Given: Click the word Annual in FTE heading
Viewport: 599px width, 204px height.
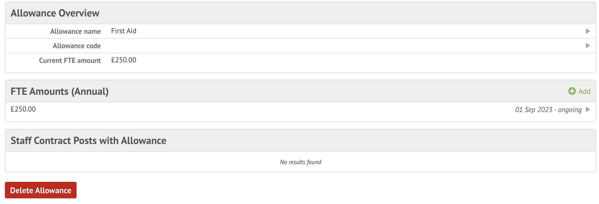Looking at the screenshot, I should (x=90, y=91).
